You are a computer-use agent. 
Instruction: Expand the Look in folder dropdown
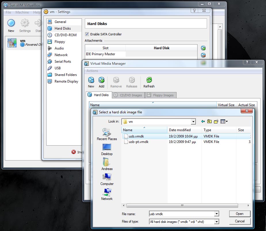point(193,122)
